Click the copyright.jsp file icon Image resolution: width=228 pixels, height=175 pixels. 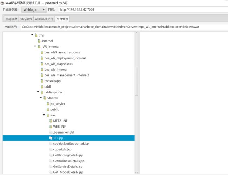coord(51,149)
